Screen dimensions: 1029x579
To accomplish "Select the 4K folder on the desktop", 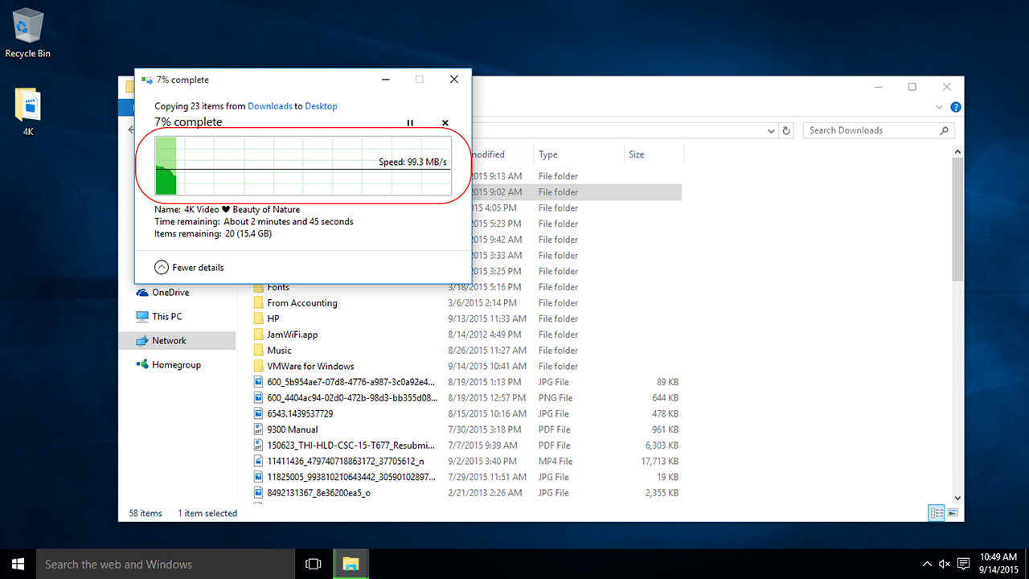I will [27, 111].
